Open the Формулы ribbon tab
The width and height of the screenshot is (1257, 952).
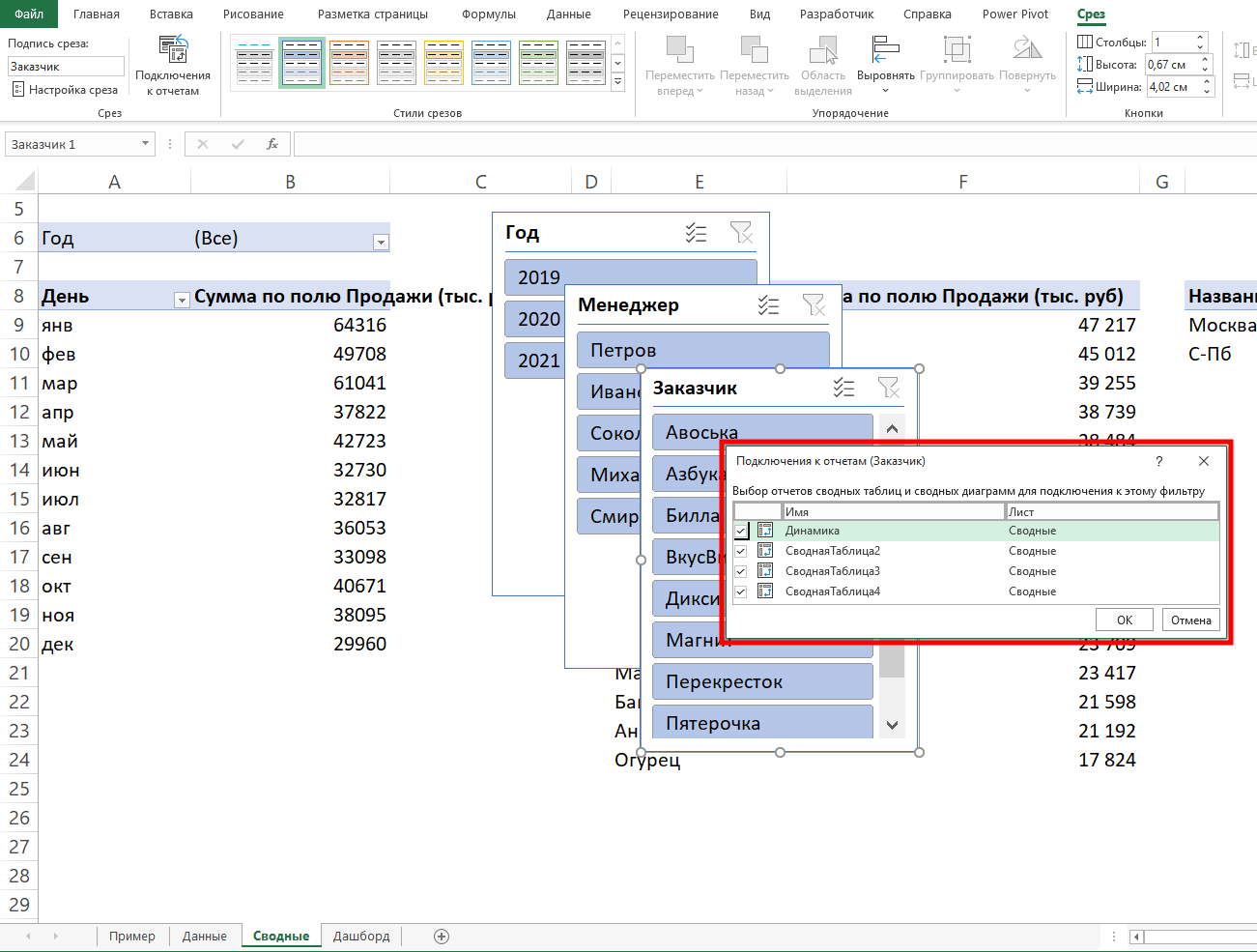pyautogui.click(x=488, y=14)
